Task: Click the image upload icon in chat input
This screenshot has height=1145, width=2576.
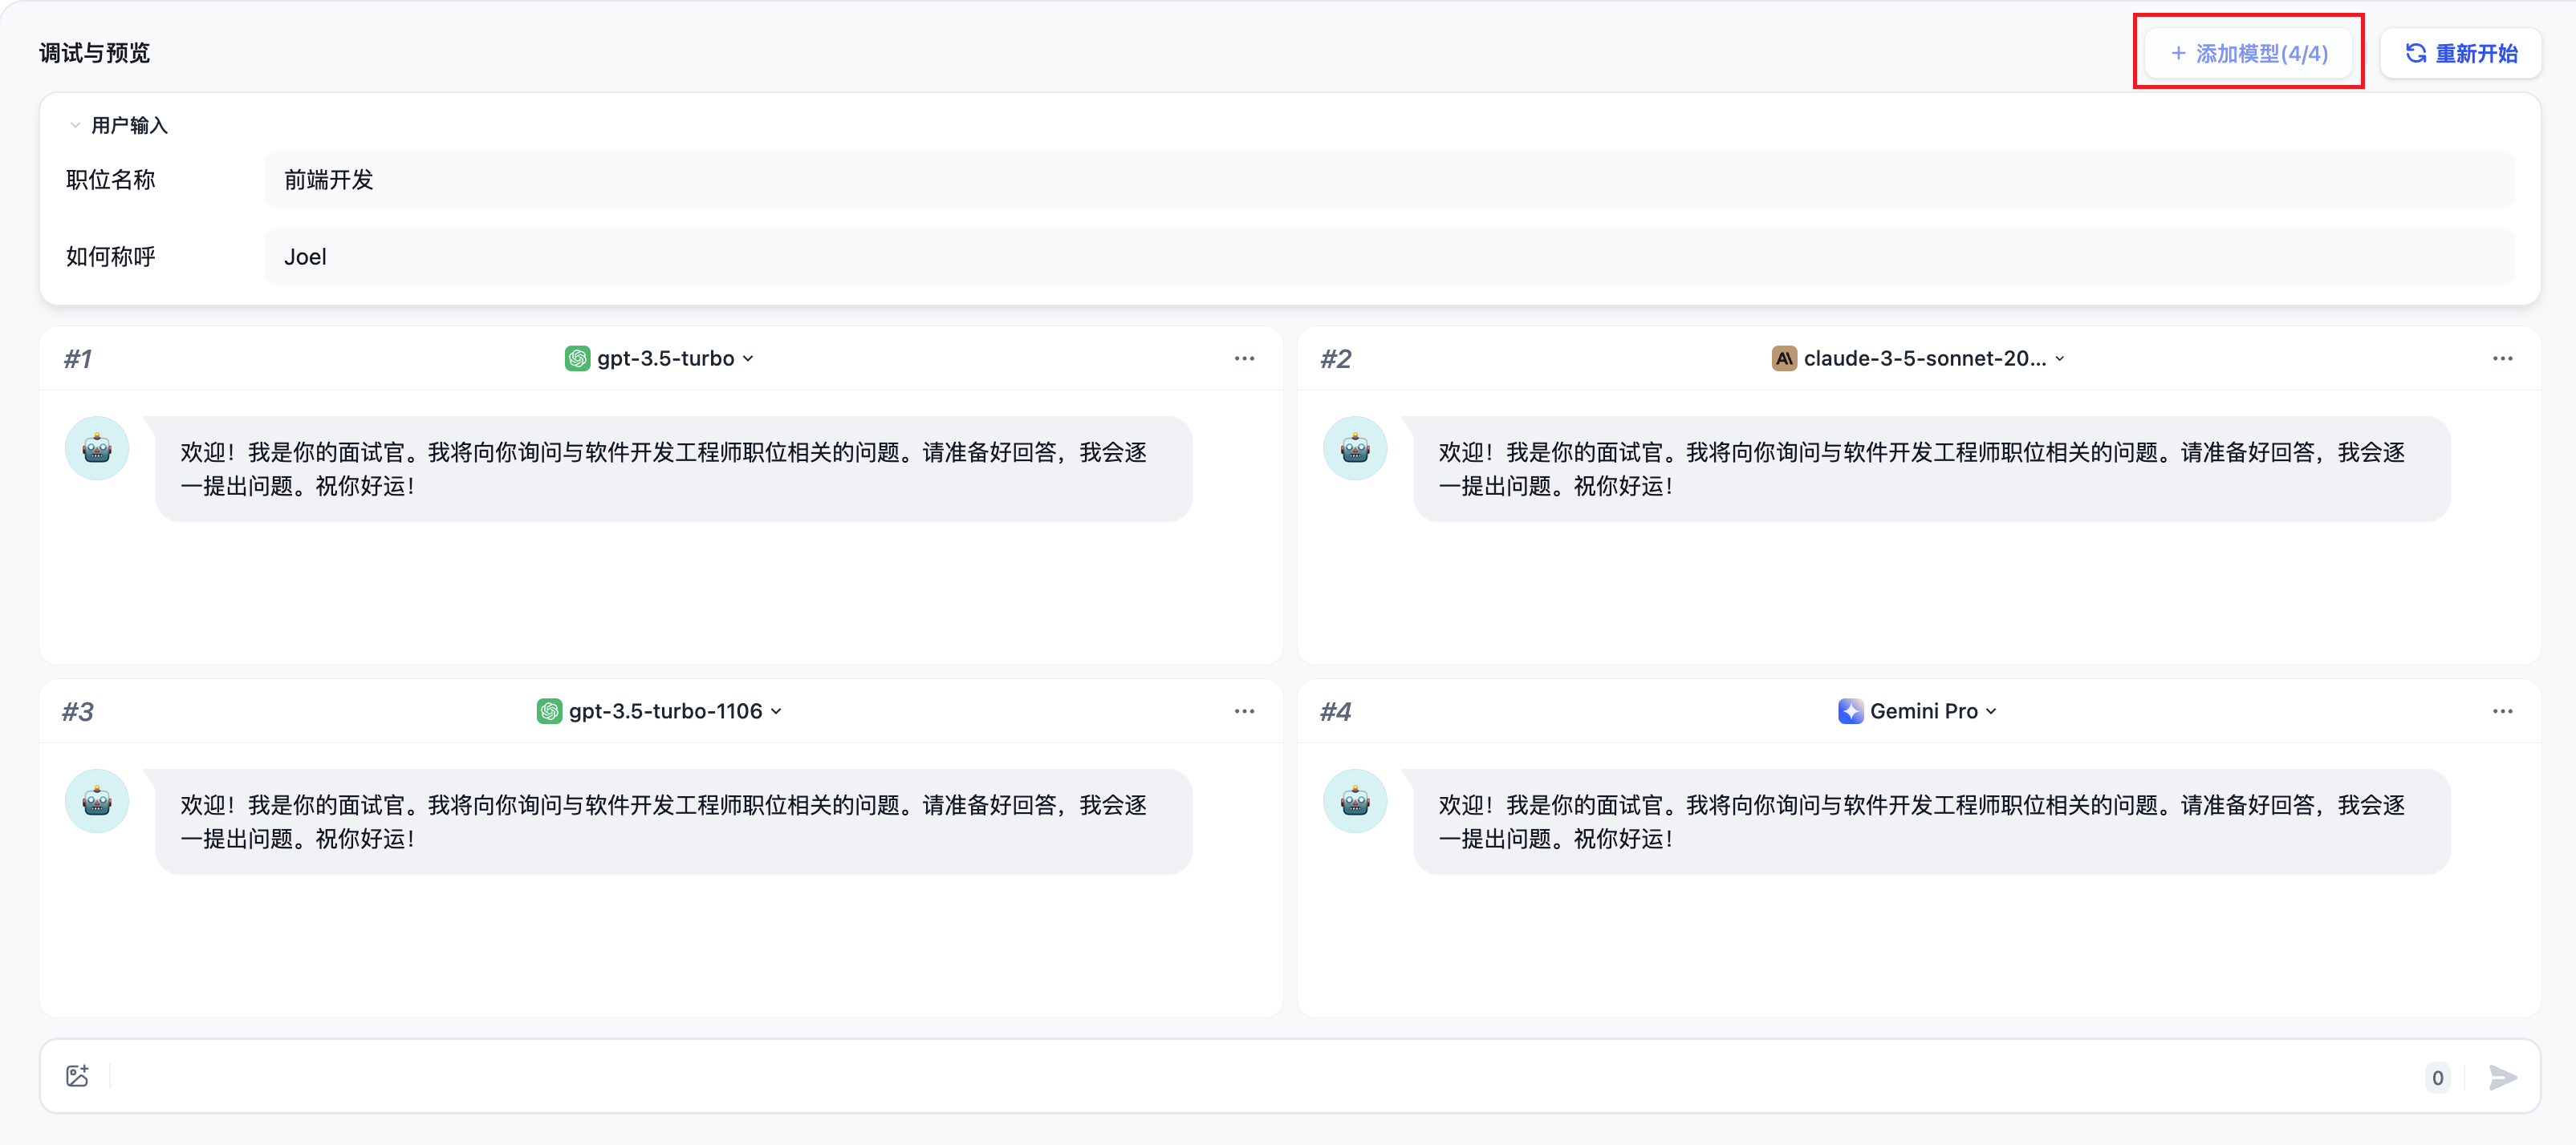Action: (77, 1076)
